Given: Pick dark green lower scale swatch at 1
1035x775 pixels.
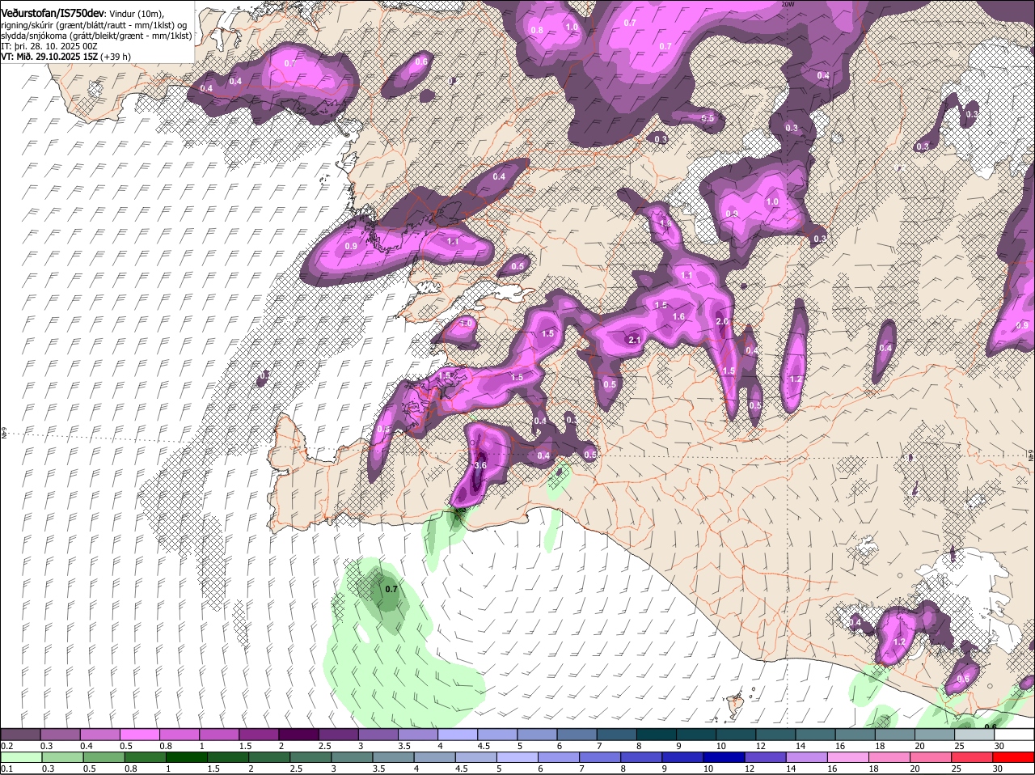Looking at the screenshot, I should (x=187, y=756).
